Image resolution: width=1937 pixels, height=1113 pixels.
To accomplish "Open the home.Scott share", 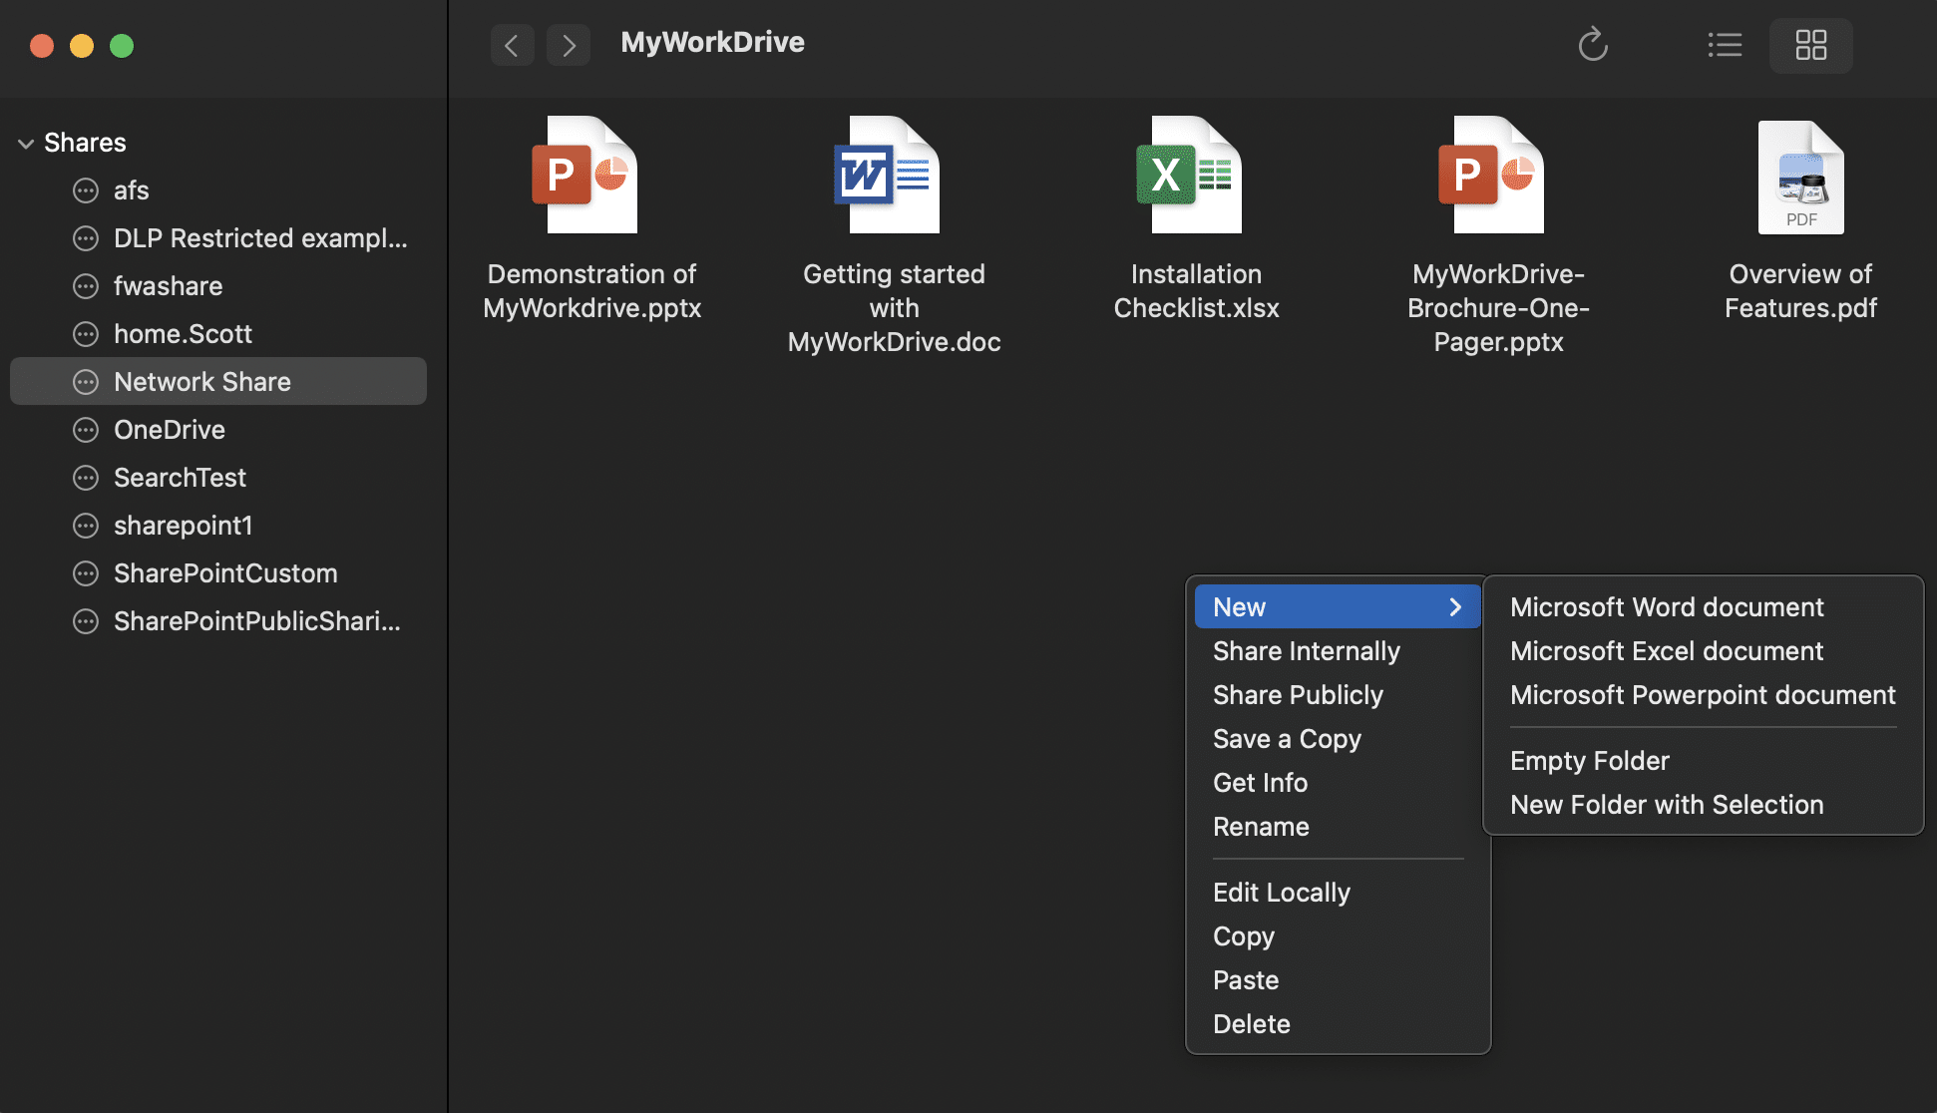I will (x=183, y=334).
